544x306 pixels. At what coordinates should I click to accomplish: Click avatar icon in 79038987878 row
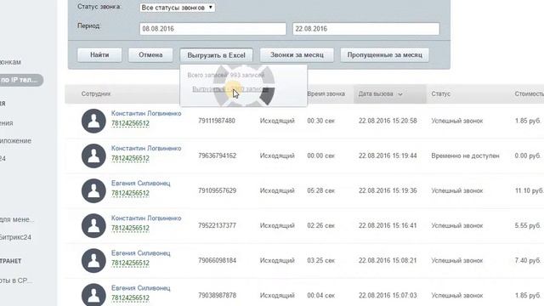pyautogui.click(x=93, y=295)
